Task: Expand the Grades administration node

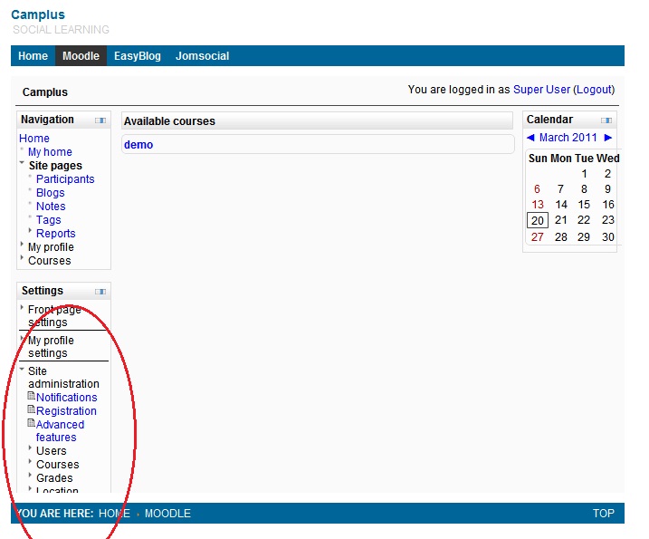Action: [x=31, y=476]
